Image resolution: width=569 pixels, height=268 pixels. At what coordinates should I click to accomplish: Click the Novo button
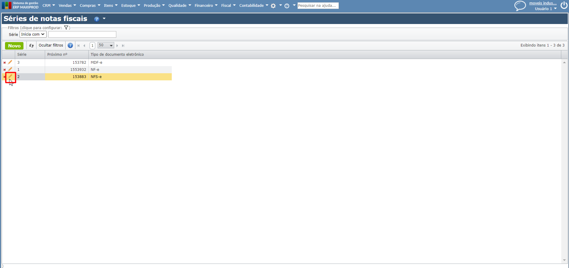click(14, 46)
